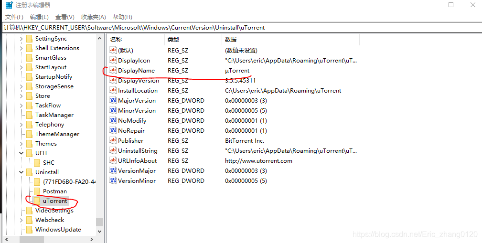Click the tree horizontal scroll-left arrow
This screenshot has height=243, width=482.
(7, 239)
